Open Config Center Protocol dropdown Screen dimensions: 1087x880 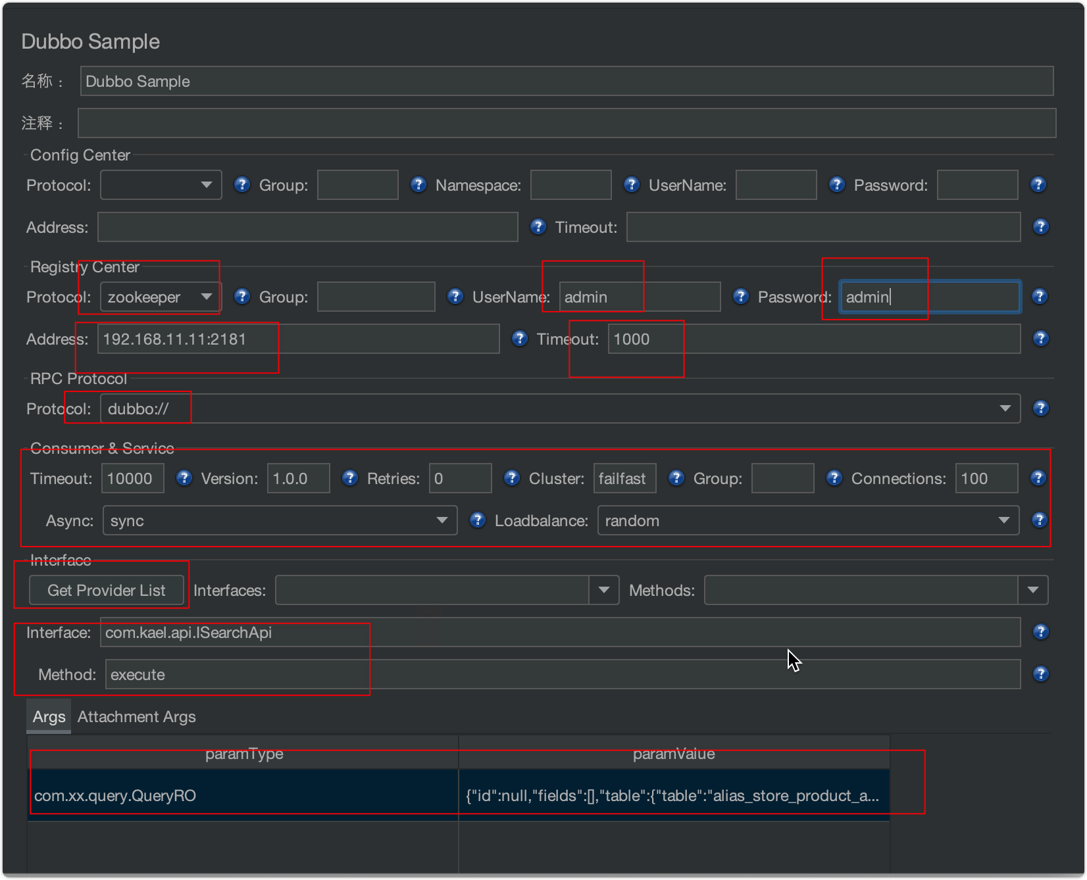click(161, 185)
